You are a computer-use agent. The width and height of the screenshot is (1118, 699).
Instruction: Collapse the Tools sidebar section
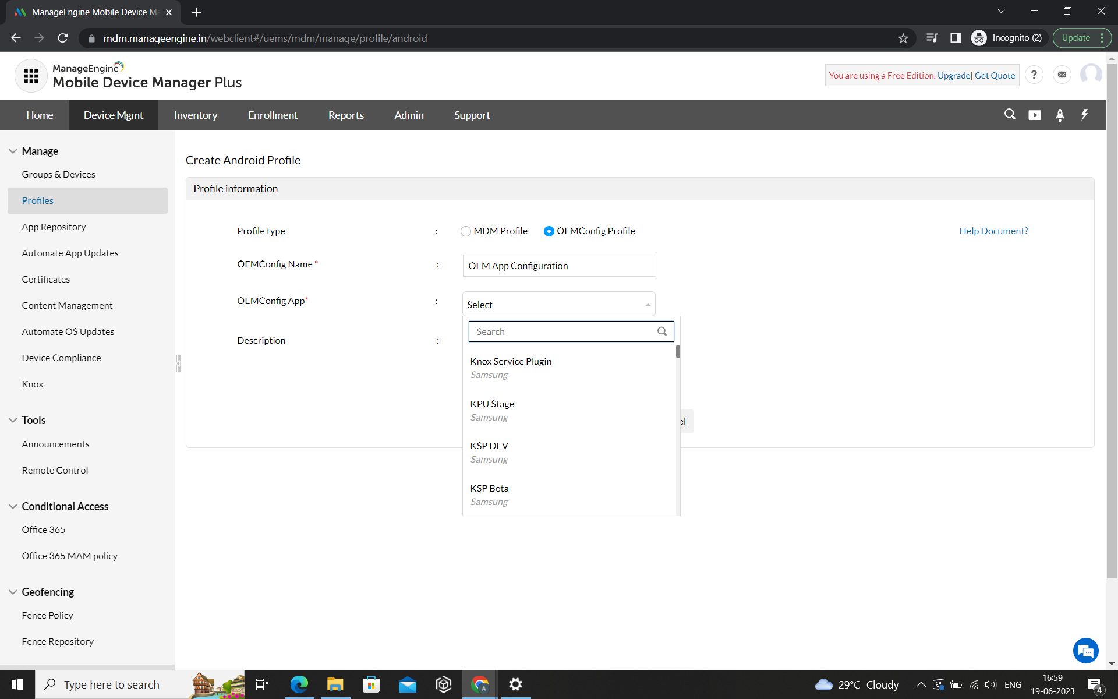click(13, 420)
